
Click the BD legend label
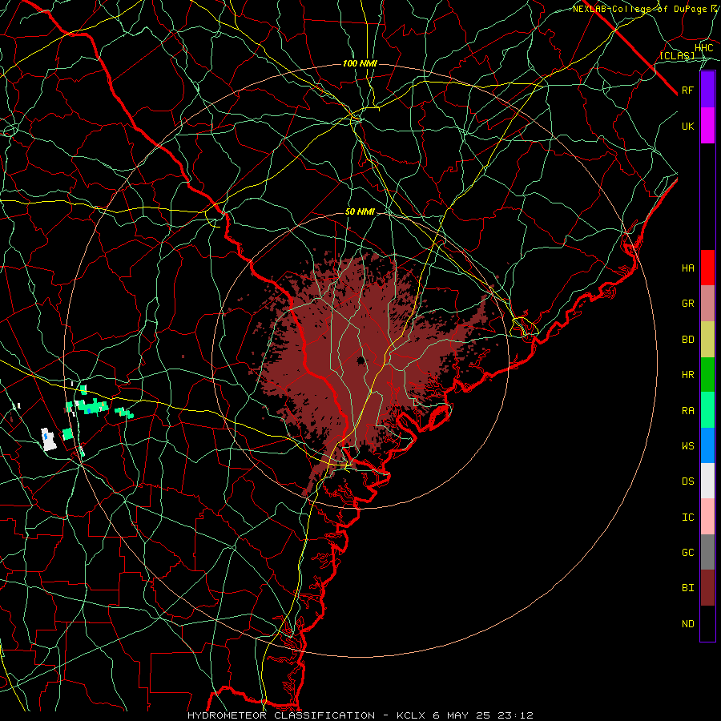tap(687, 340)
